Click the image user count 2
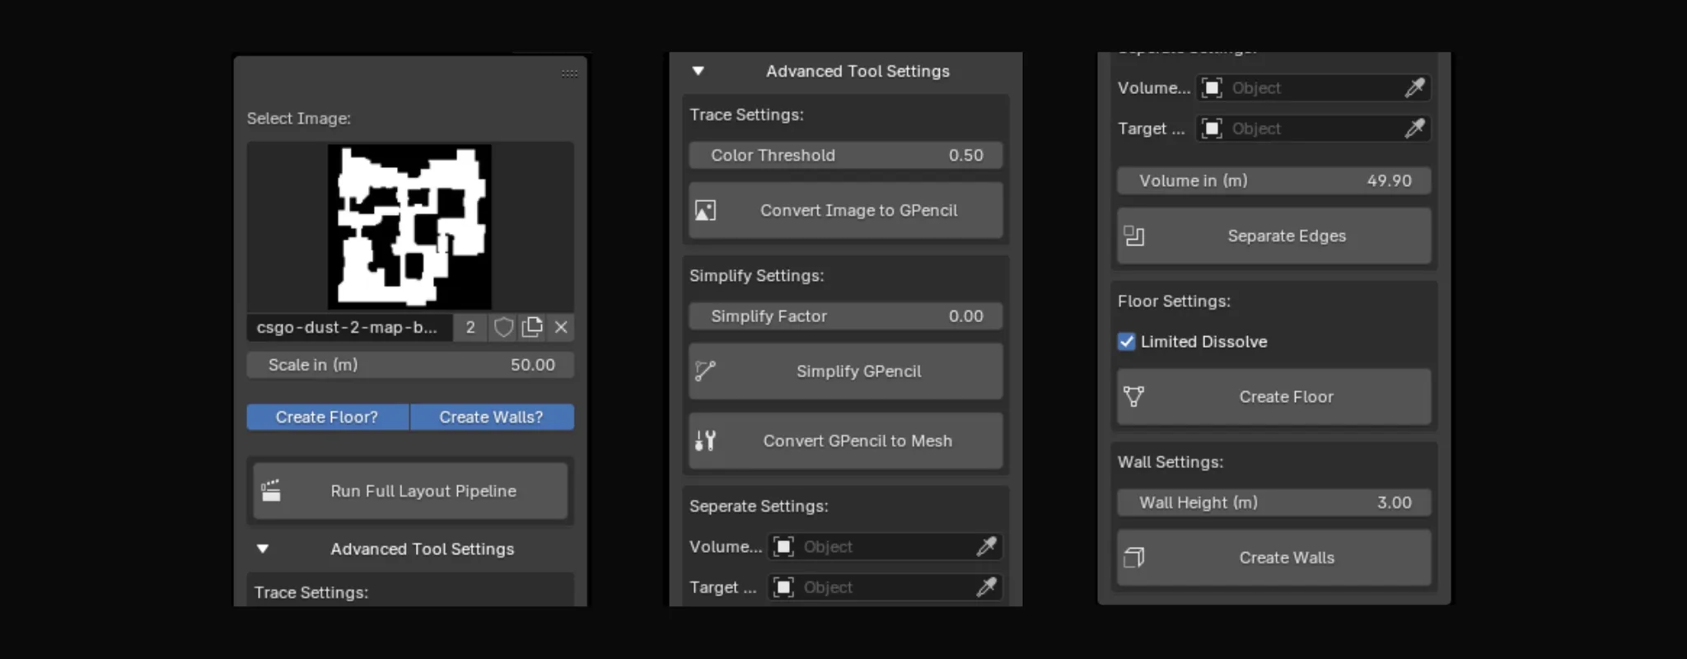 point(470,328)
